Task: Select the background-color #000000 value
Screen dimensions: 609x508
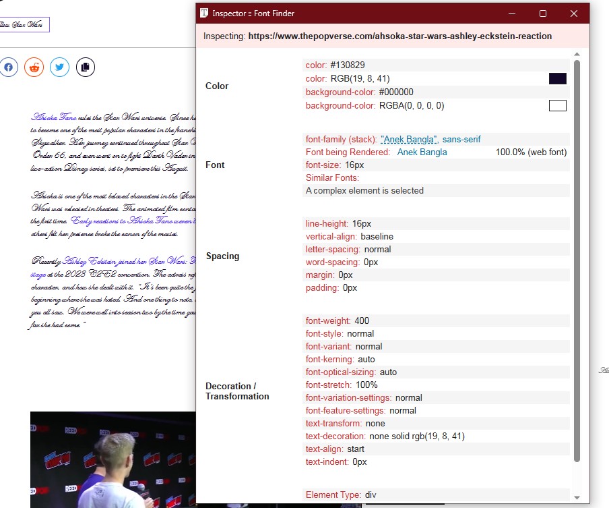Action: click(x=396, y=92)
